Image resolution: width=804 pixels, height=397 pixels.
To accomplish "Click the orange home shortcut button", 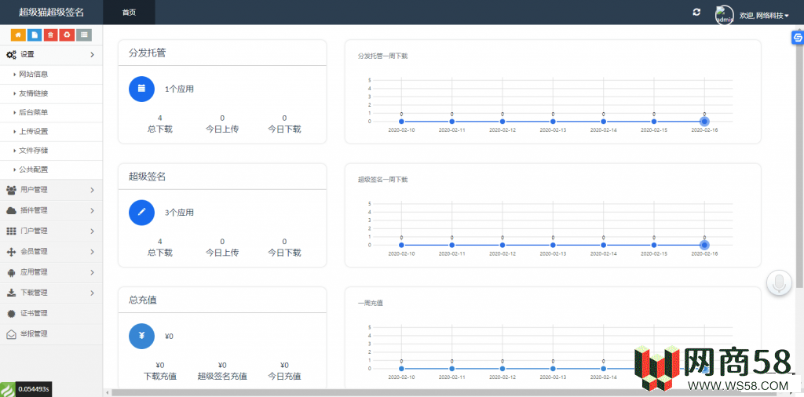I will [x=18, y=35].
